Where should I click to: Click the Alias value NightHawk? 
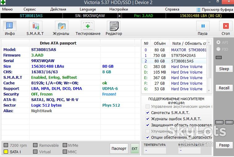click(41, 111)
